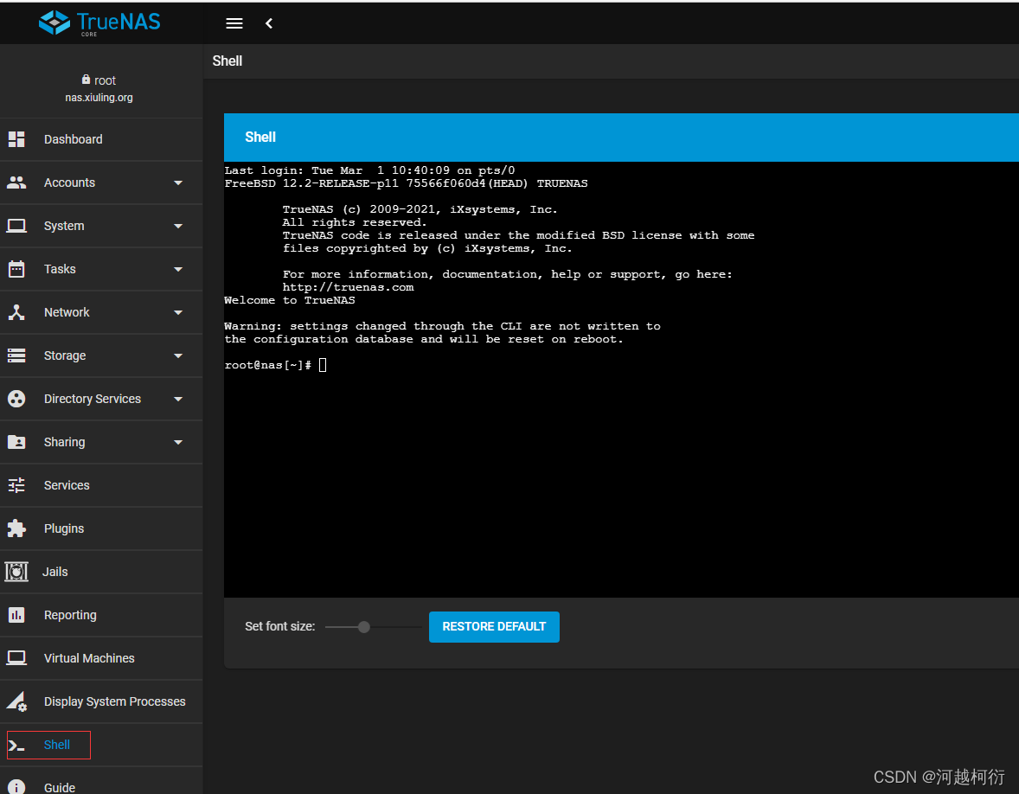
Task: Click the Dashboard grid icon
Action: 16,139
